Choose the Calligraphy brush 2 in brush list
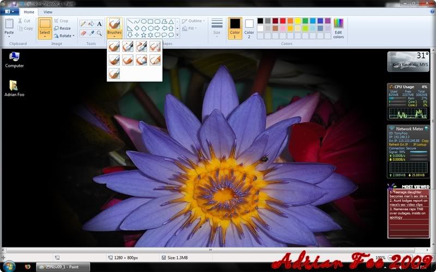436x272 pixels. [141, 46]
